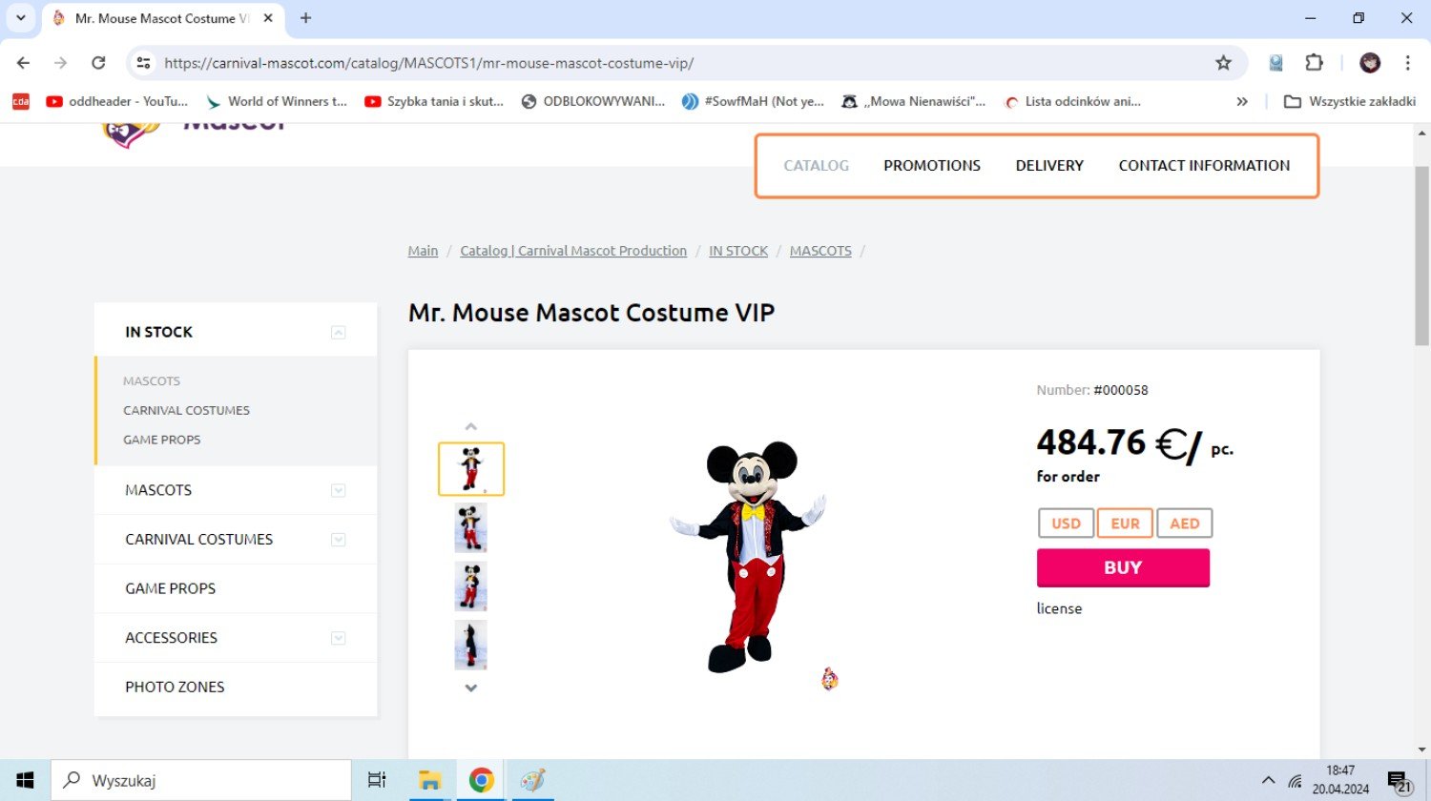Open the DELIVERY menu item
Viewport: 1431px width, 801px height.
(1049, 165)
